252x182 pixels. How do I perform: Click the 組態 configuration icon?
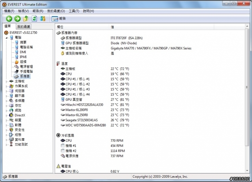tap(11, 135)
